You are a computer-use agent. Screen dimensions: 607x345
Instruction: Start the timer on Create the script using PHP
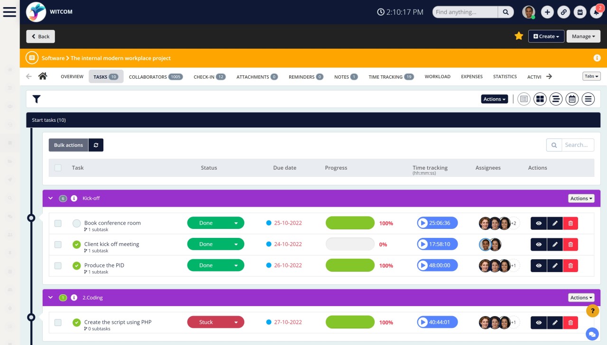[x=423, y=322]
